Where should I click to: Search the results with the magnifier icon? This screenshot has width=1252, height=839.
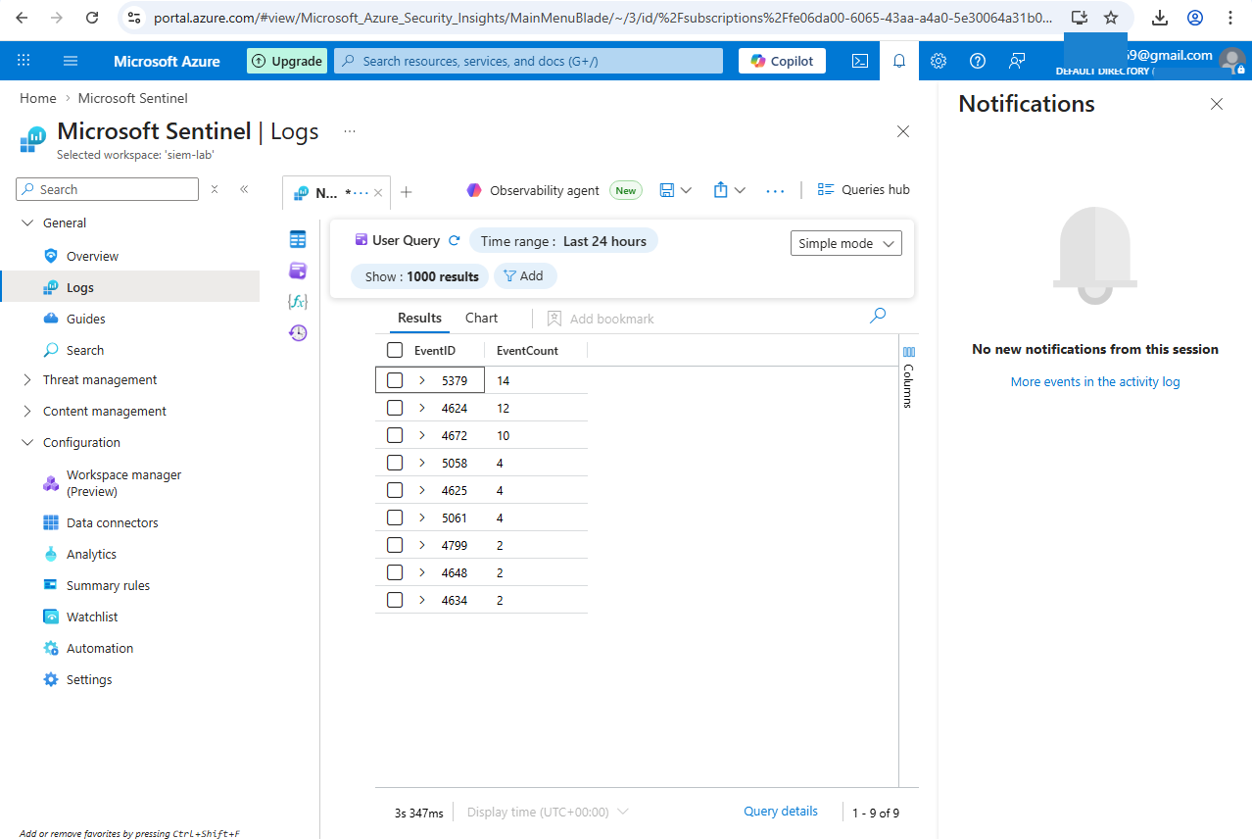click(x=878, y=316)
